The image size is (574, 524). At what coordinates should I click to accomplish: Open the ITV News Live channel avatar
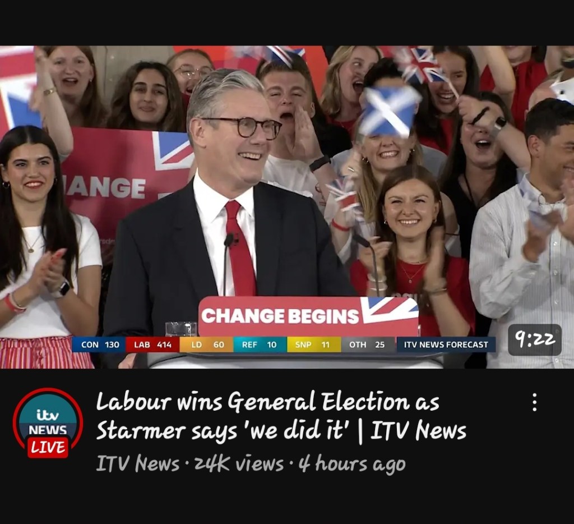(48, 423)
